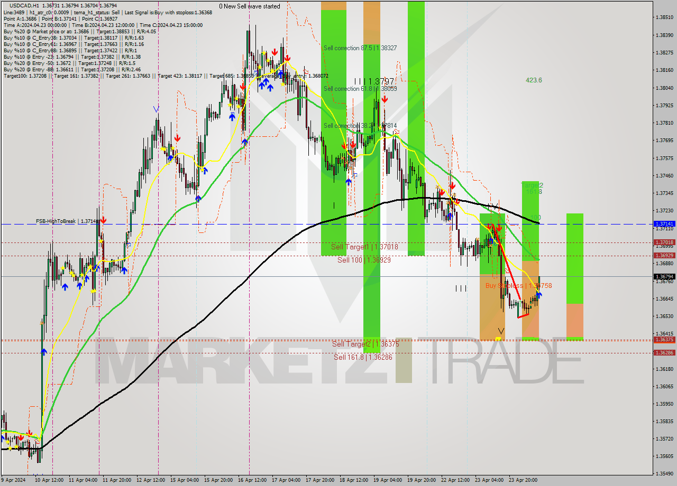Click the red 1.36375 price axis tag
The width and height of the screenshot is (677, 486).
click(x=664, y=340)
